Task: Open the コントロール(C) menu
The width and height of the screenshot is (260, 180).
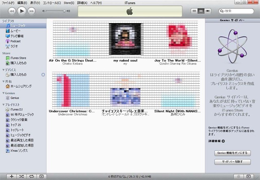Action: 52,3
